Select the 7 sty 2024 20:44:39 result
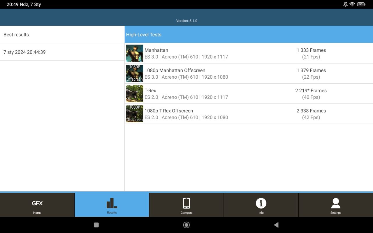This screenshot has height=233, width=373. [62, 52]
